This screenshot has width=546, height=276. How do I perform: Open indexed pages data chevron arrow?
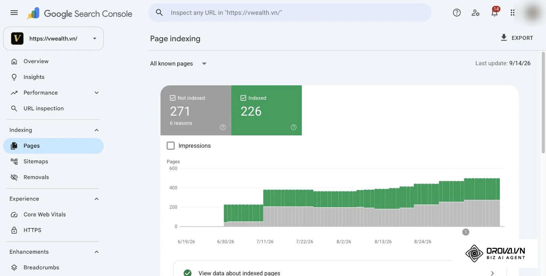pos(492,273)
